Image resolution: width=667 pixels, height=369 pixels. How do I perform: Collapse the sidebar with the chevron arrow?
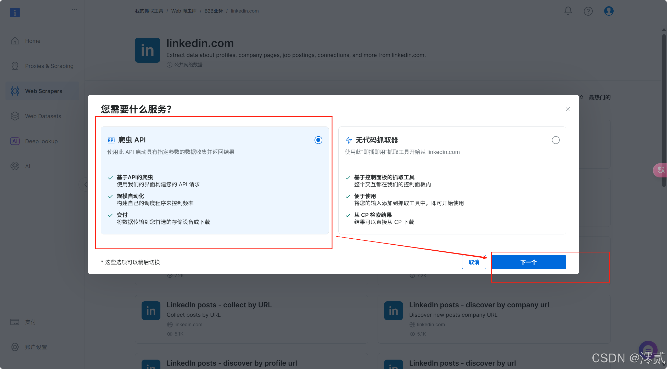pos(86,184)
